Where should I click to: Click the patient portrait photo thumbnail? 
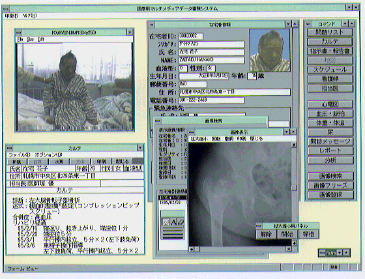(x=270, y=50)
